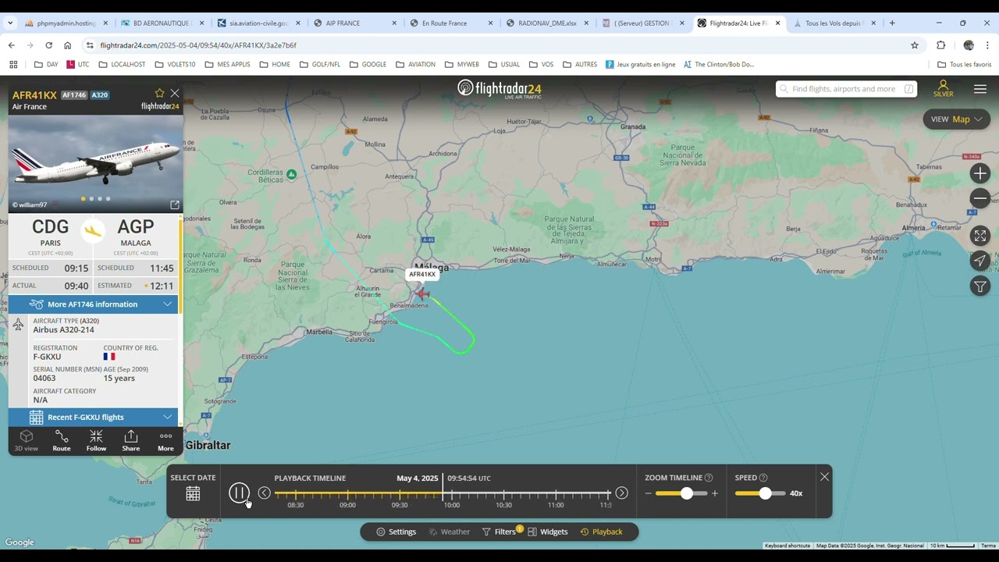Toggle Follow aircraft mode

point(96,441)
